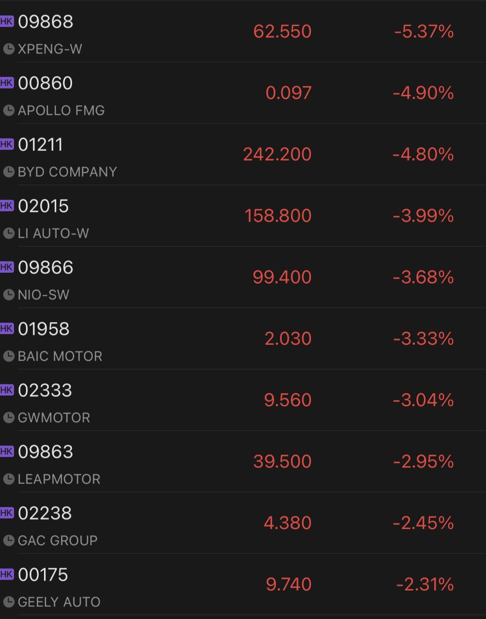The width and height of the screenshot is (486, 619).
Task: Click the clock icon next to NIO-SW
Action: coord(9,295)
